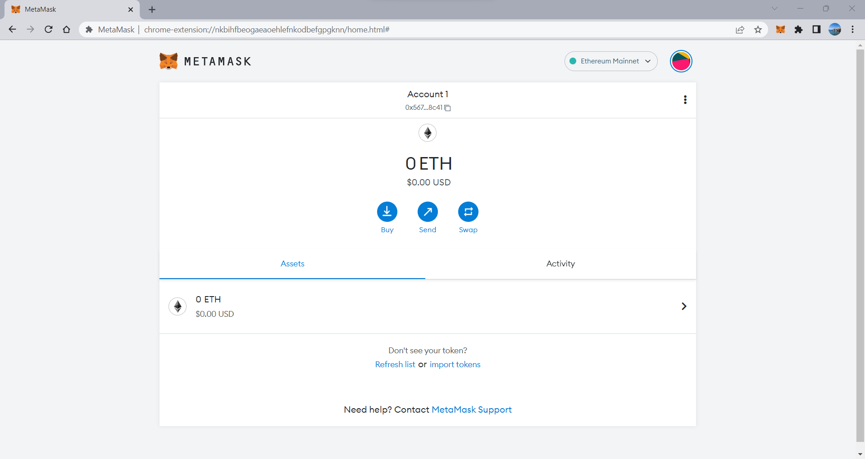This screenshot has height=459, width=865.
Task: Click the Send arrow icon button
Action: coord(428,212)
